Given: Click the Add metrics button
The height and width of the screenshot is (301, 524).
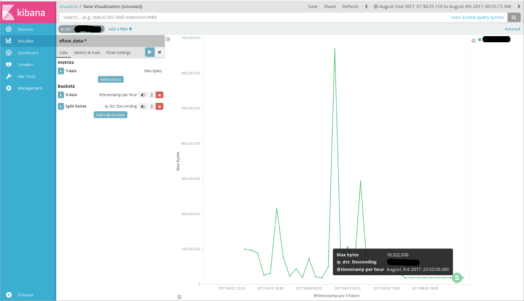Looking at the screenshot, I should point(111,79).
